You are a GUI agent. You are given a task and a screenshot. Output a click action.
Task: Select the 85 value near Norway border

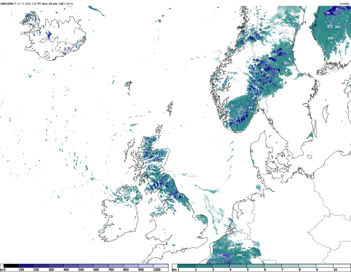pos(256,97)
